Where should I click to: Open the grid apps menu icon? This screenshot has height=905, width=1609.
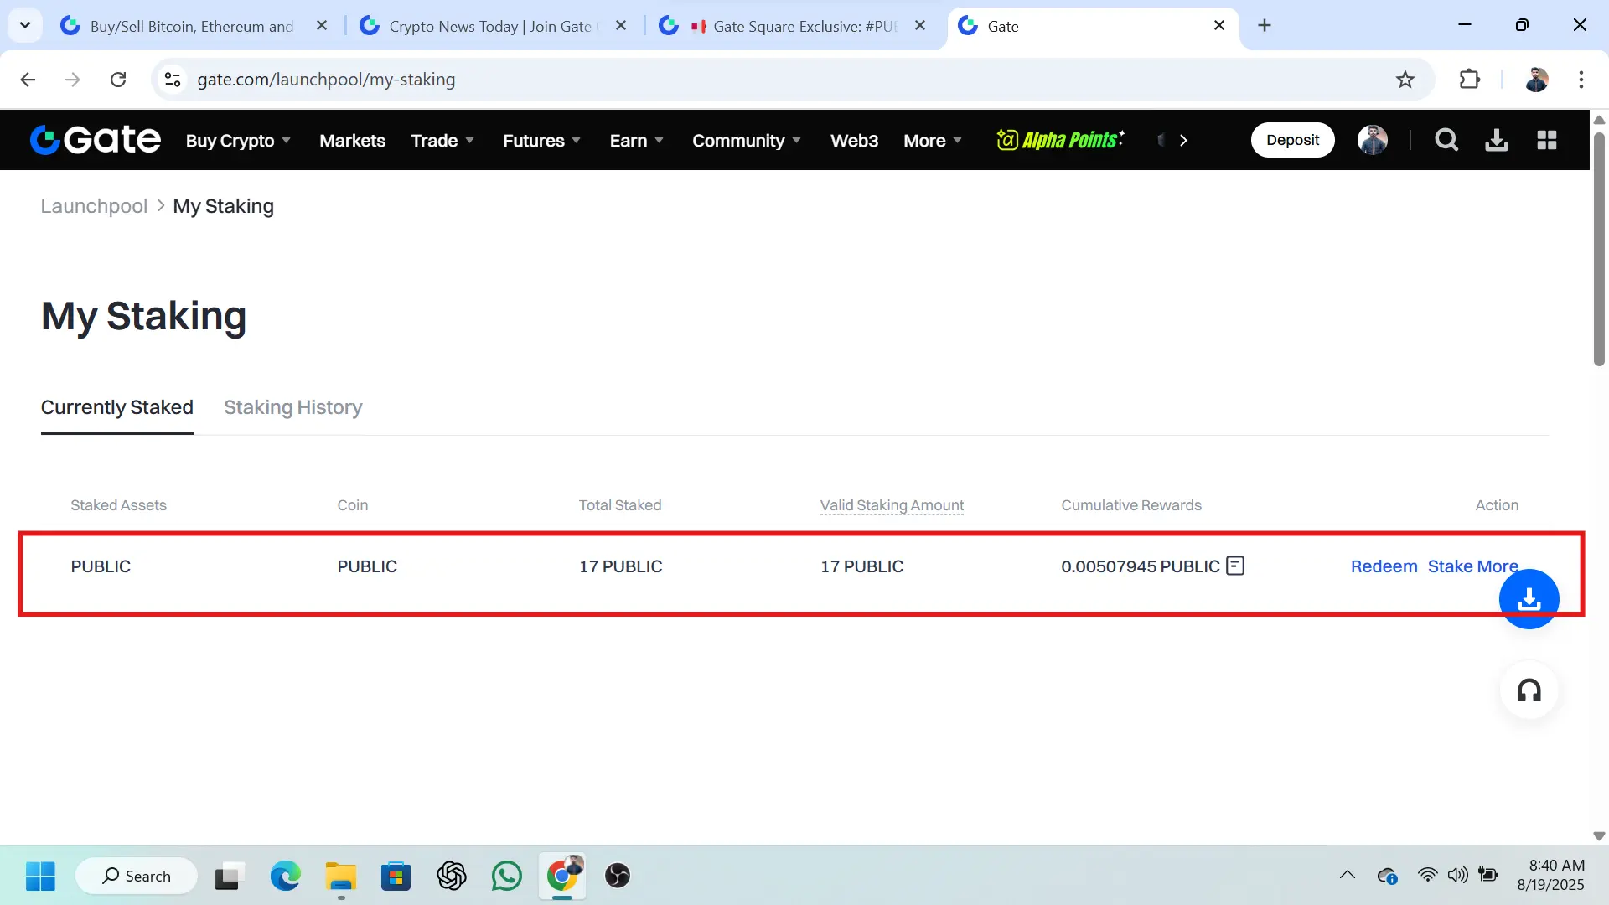tap(1547, 140)
